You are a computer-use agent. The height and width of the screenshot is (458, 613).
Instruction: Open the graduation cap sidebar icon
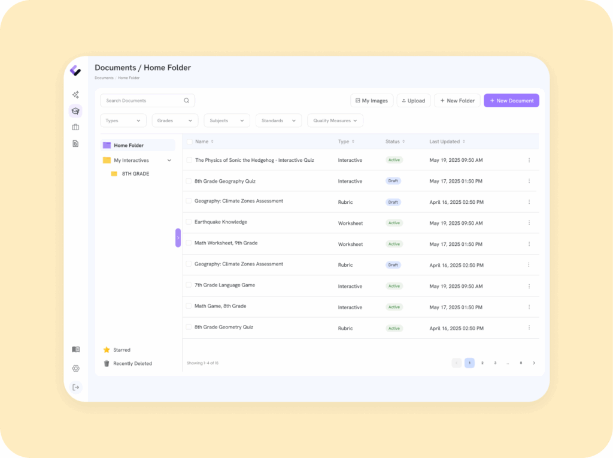(x=75, y=111)
